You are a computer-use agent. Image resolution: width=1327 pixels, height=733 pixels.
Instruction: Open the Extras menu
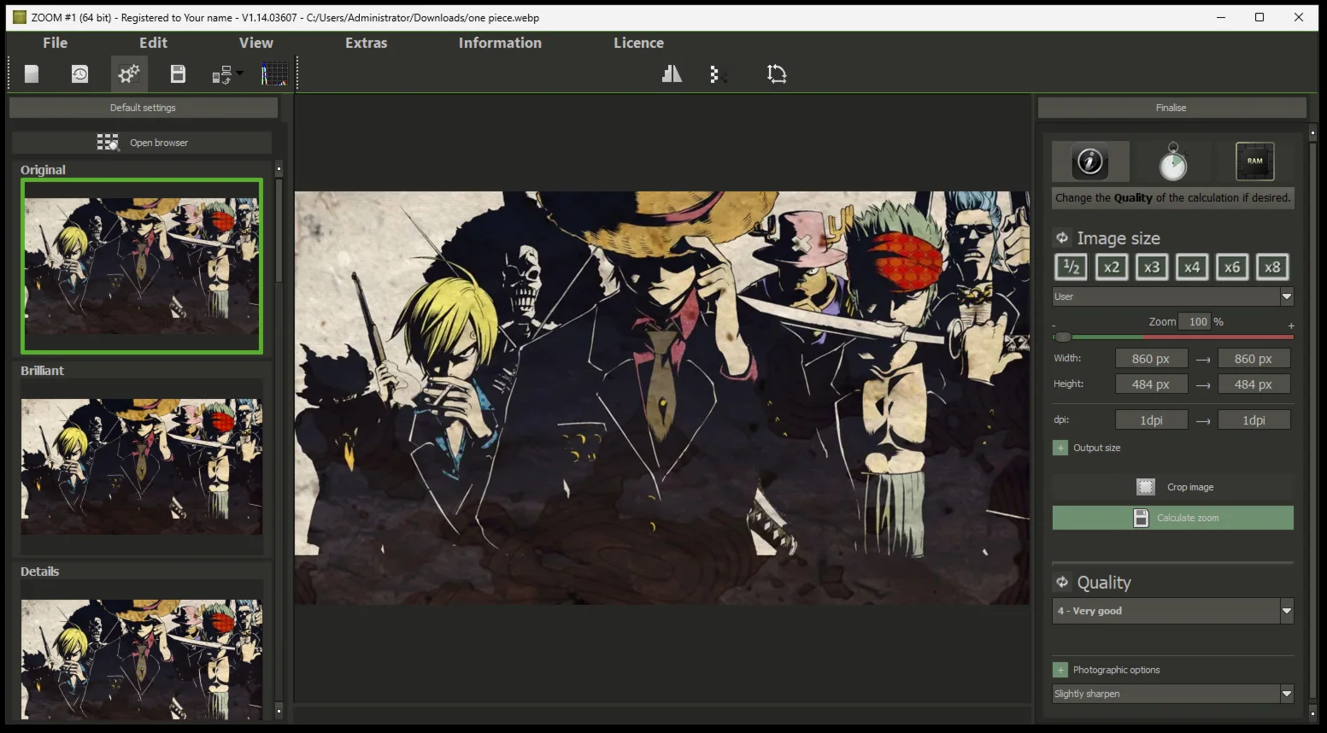(x=366, y=43)
